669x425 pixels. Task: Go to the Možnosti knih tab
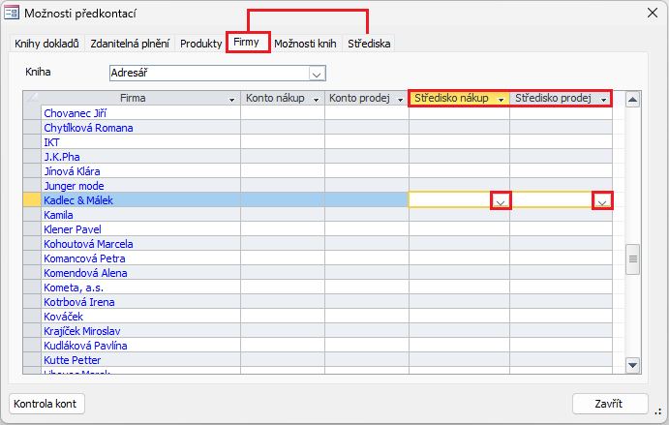pyautogui.click(x=305, y=44)
